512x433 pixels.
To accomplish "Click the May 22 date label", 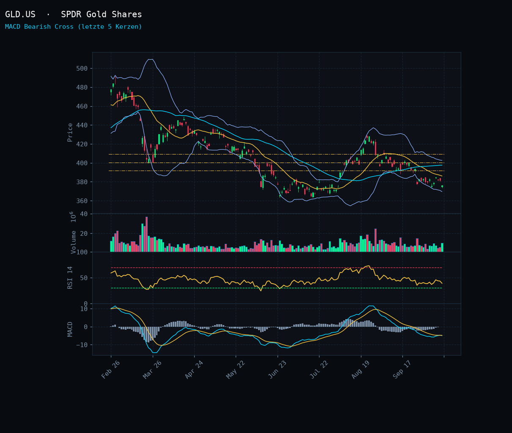I will tap(236, 370).
